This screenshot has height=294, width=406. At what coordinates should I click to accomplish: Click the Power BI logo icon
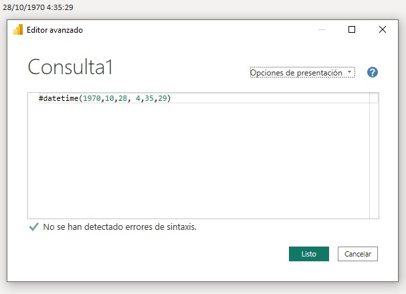[x=18, y=30]
